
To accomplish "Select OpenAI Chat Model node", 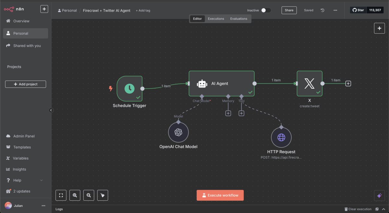I will coord(178,132).
